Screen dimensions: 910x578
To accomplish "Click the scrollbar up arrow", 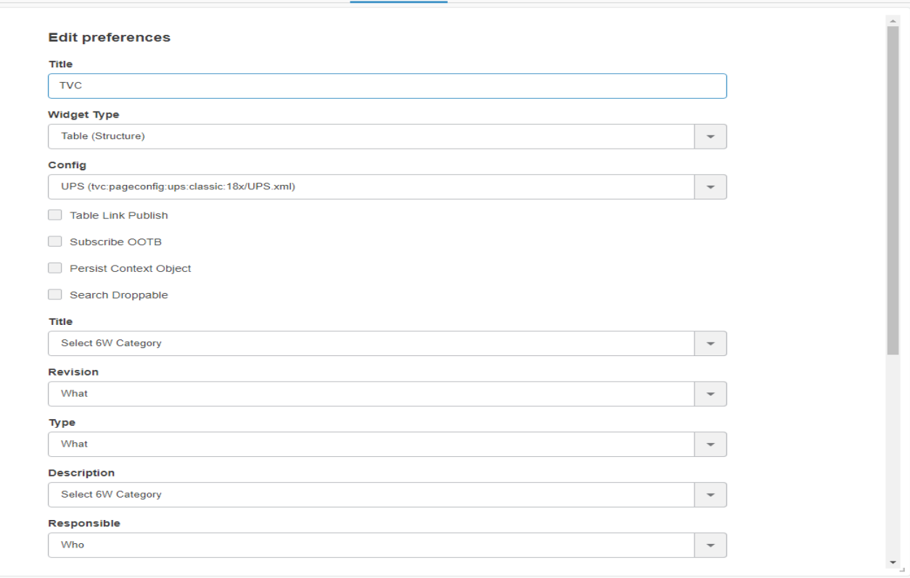I will tap(893, 21).
